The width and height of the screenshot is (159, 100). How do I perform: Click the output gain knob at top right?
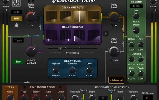[153, 1]
